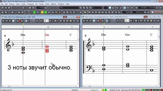Click the Print icon in main toolbar
This screenshot has height=91, width=163.
click(30, 8)
